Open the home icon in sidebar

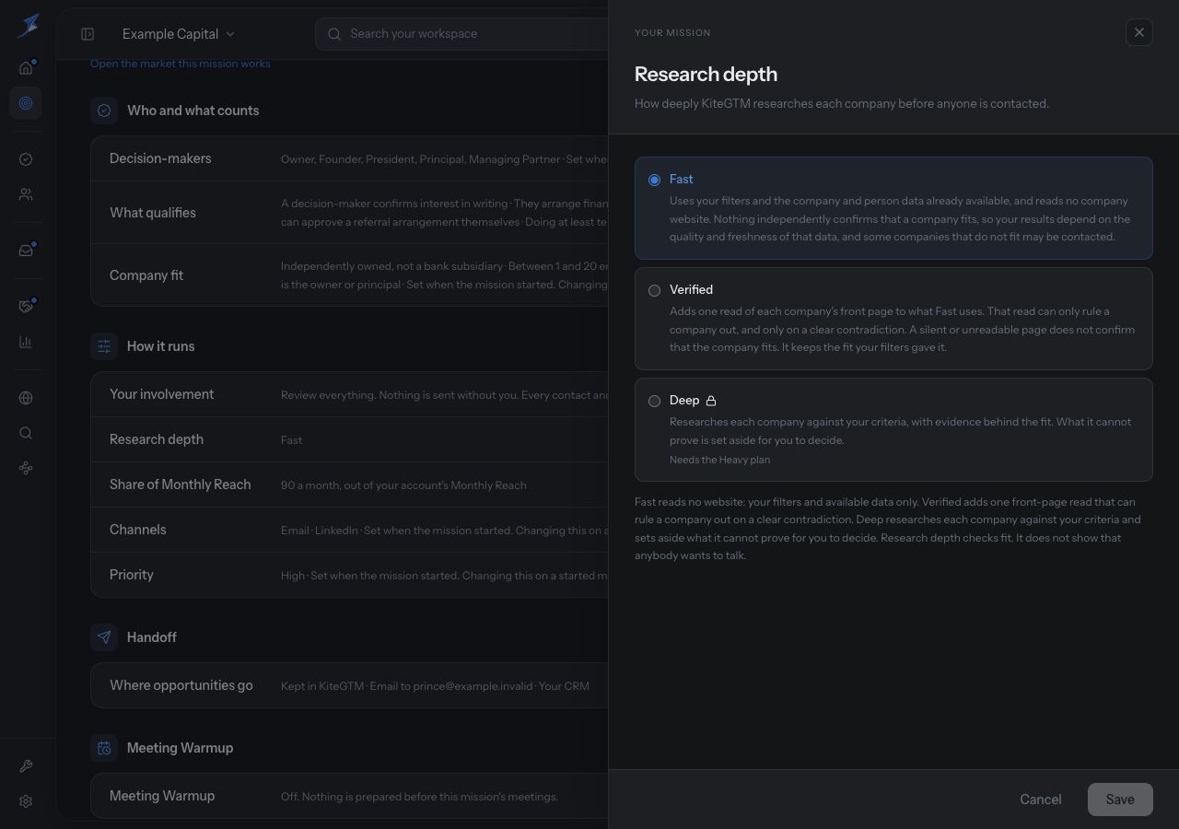point(26,67)
